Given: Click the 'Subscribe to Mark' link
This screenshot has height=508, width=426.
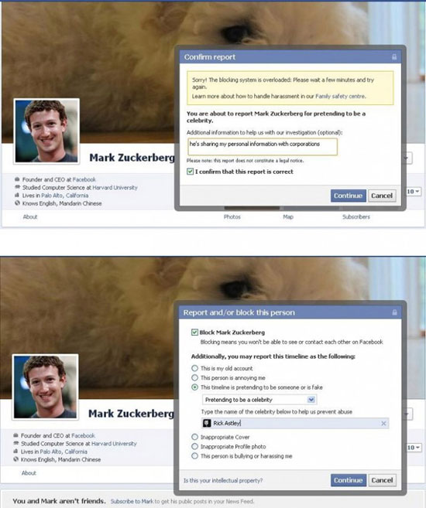Looking at the screenshot, I should 132,501.
